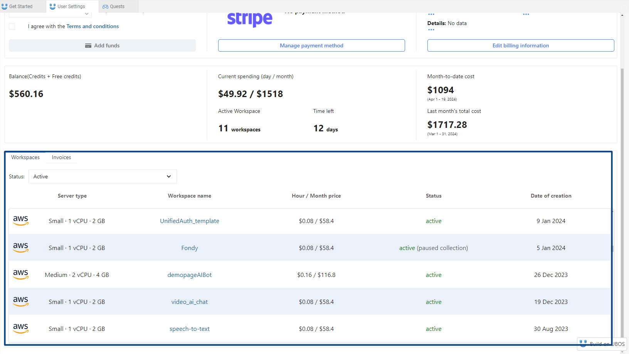The image size is (629, 354).
Task: Click the '26 Dec 2023' creation date
Action: click(551, 275)
